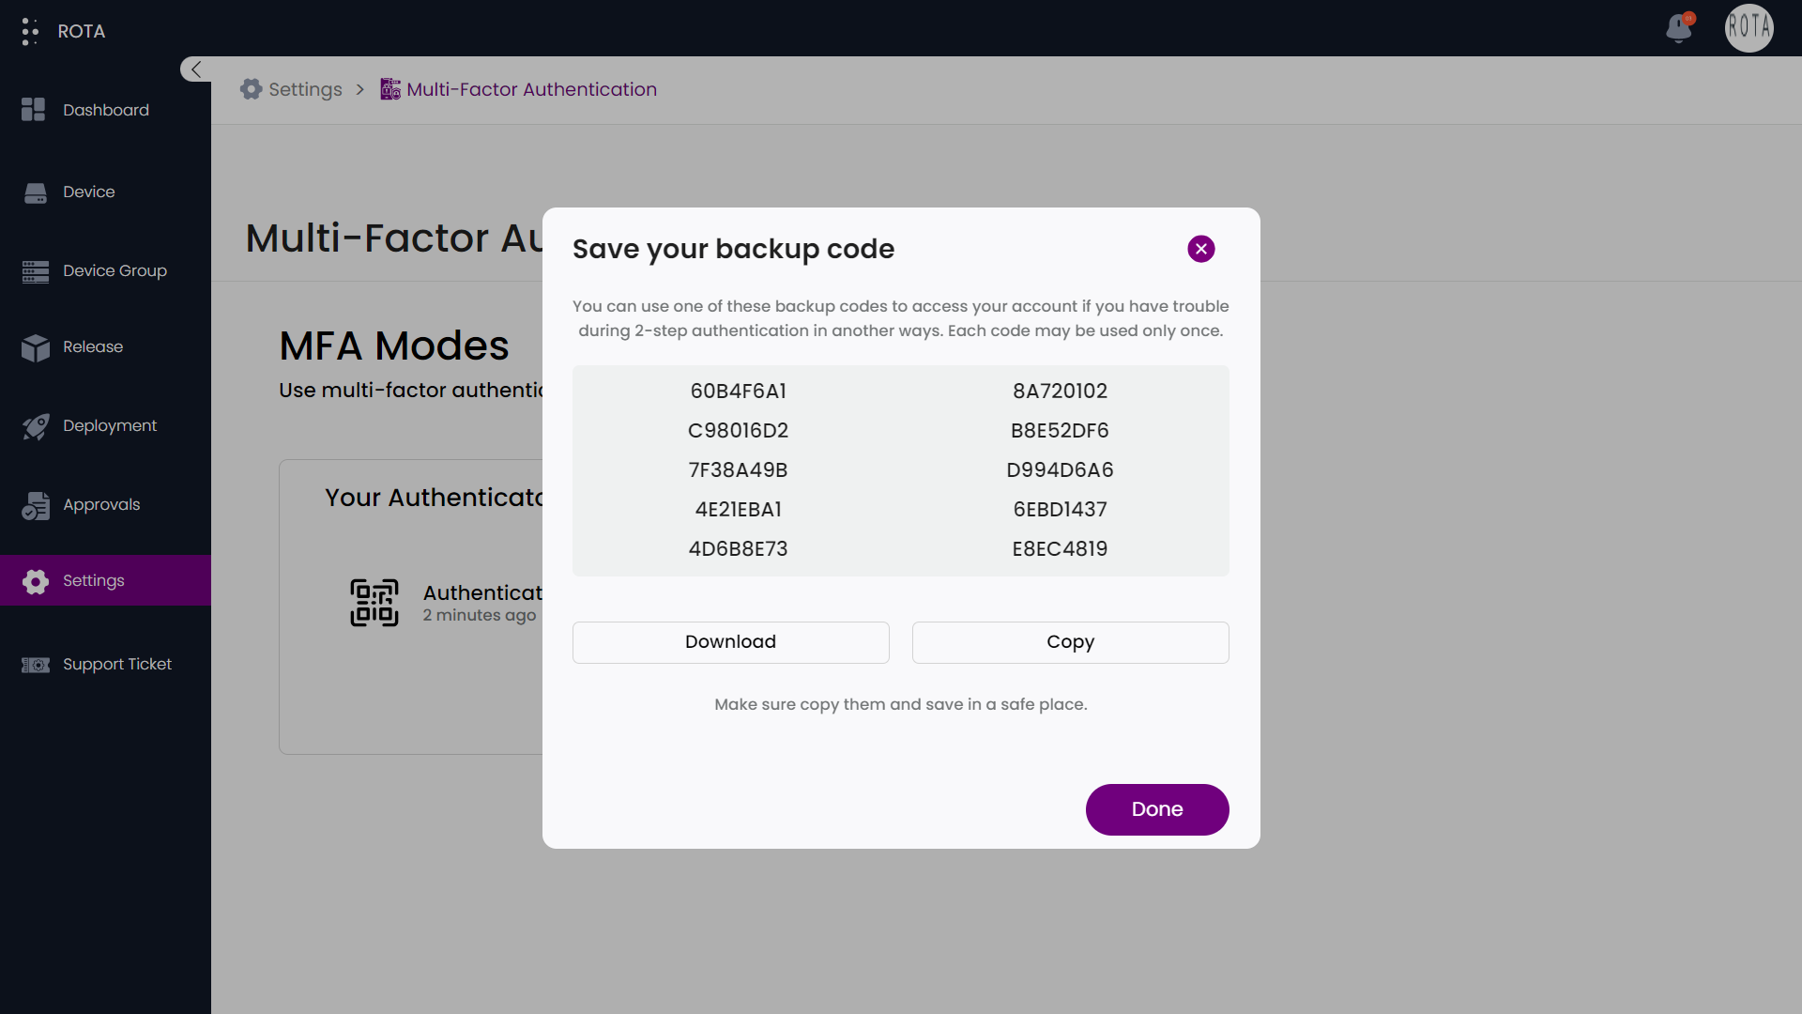Screen dimensions: 1802x1014
Task: Select the Settings gear icon
Action: coord(35,581)
